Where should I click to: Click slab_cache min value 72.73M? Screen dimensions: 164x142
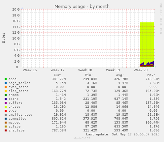91,91
